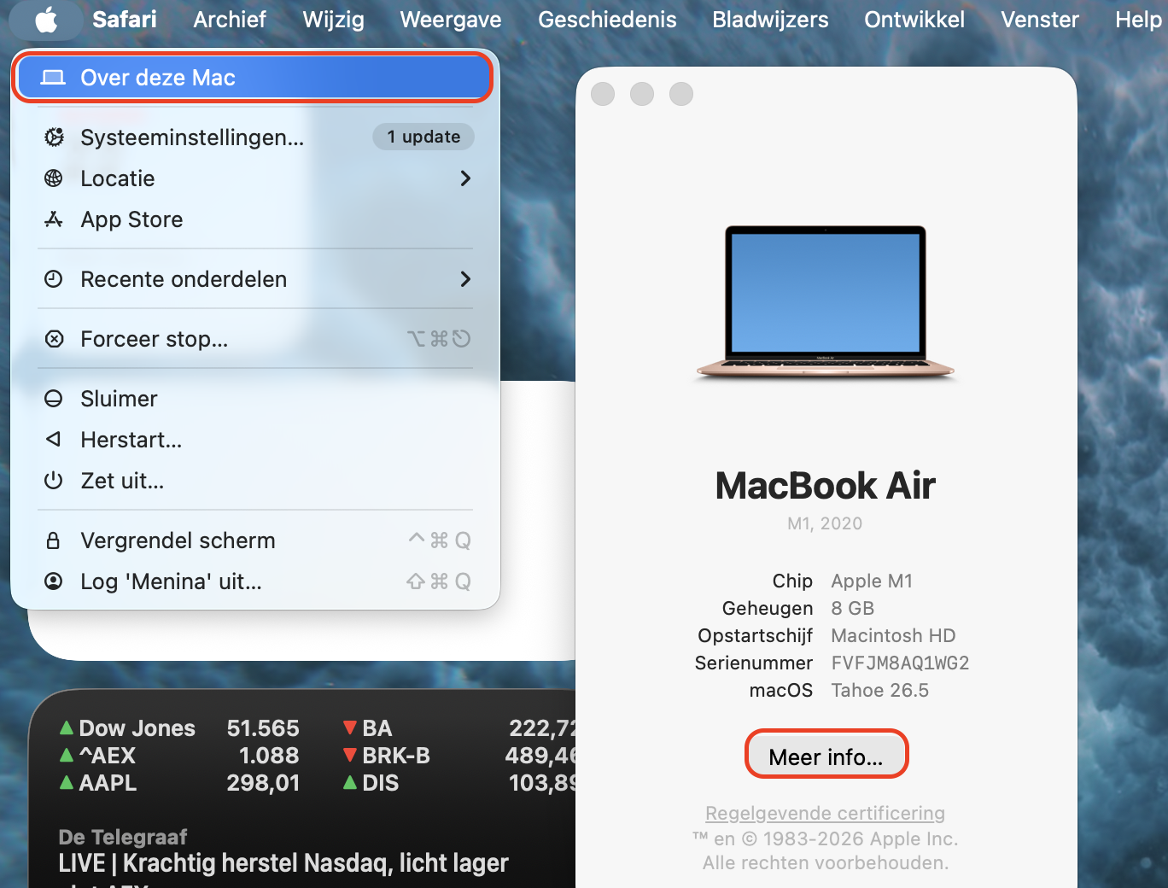Click the globe icon next to Locatie
The image size is (1168, 888).
coord(54,178)
